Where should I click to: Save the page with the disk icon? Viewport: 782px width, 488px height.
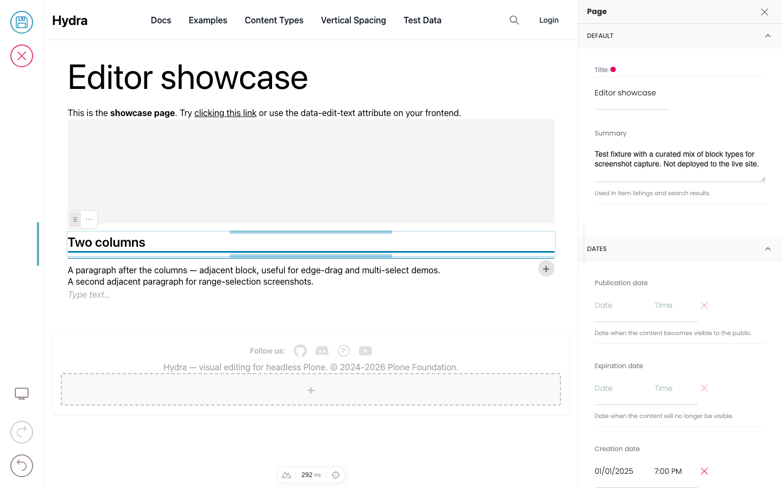[x=22, y=22]
